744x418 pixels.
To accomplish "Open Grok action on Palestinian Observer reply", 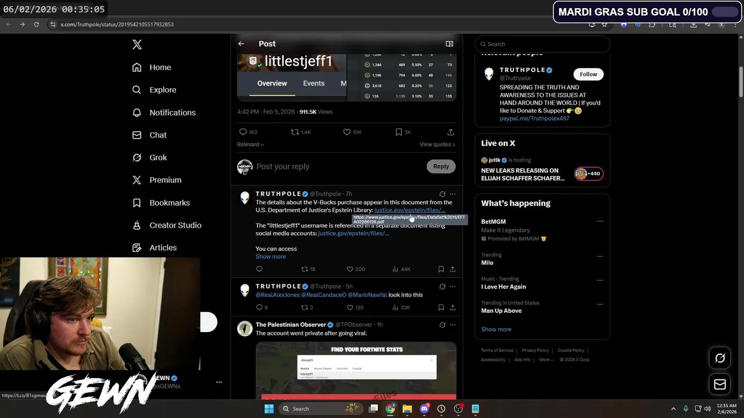I will pyautogui.click(x=442, y=325).
